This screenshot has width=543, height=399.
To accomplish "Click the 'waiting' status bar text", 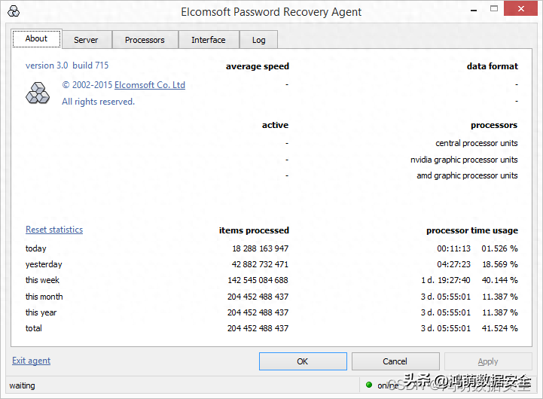I will tap(22, 385).
